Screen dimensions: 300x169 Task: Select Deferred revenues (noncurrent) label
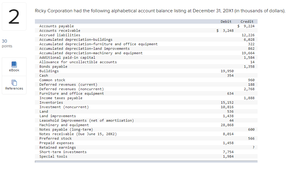(x=72, y=89)
